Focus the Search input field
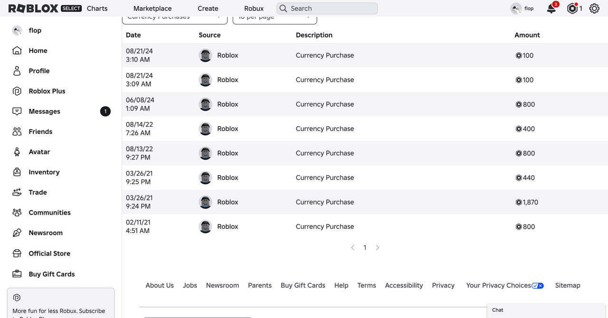This screenshot has width=608, height=318. tap(327, 9)
